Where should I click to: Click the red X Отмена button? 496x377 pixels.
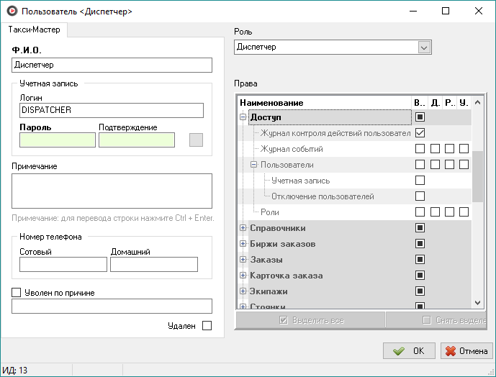466,351
